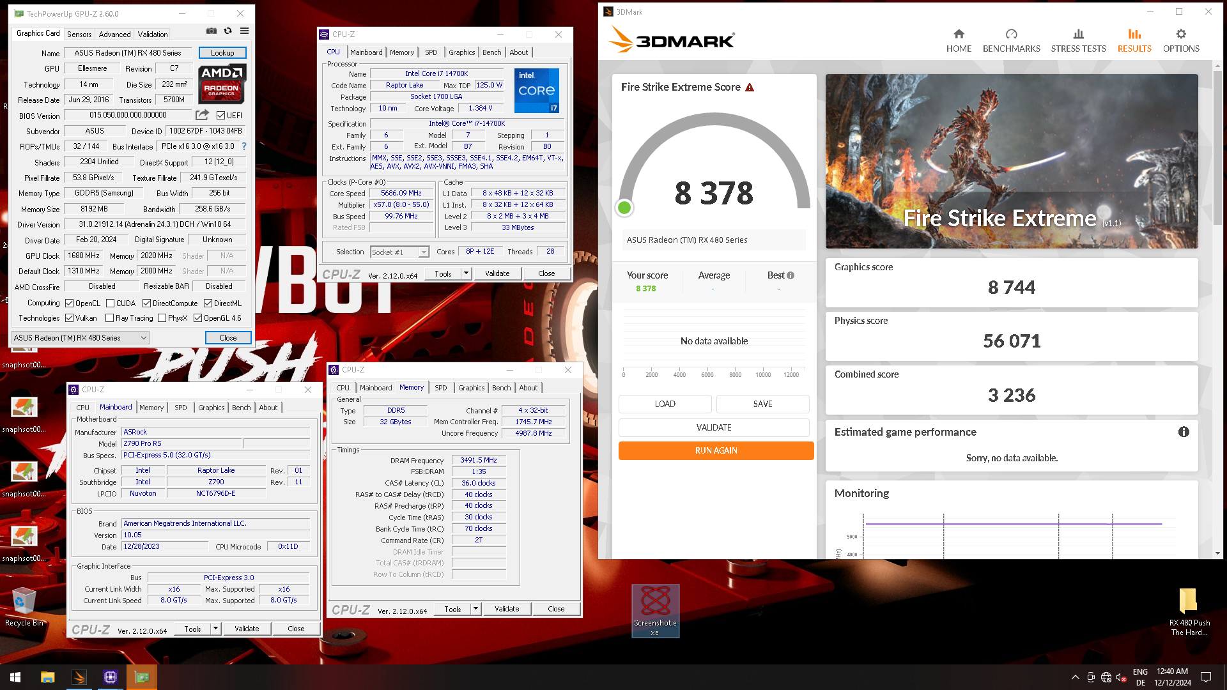
Task: Refresh GPU-Z data with refresh icon
Action: pyautogui.click(x=228, y=31)
